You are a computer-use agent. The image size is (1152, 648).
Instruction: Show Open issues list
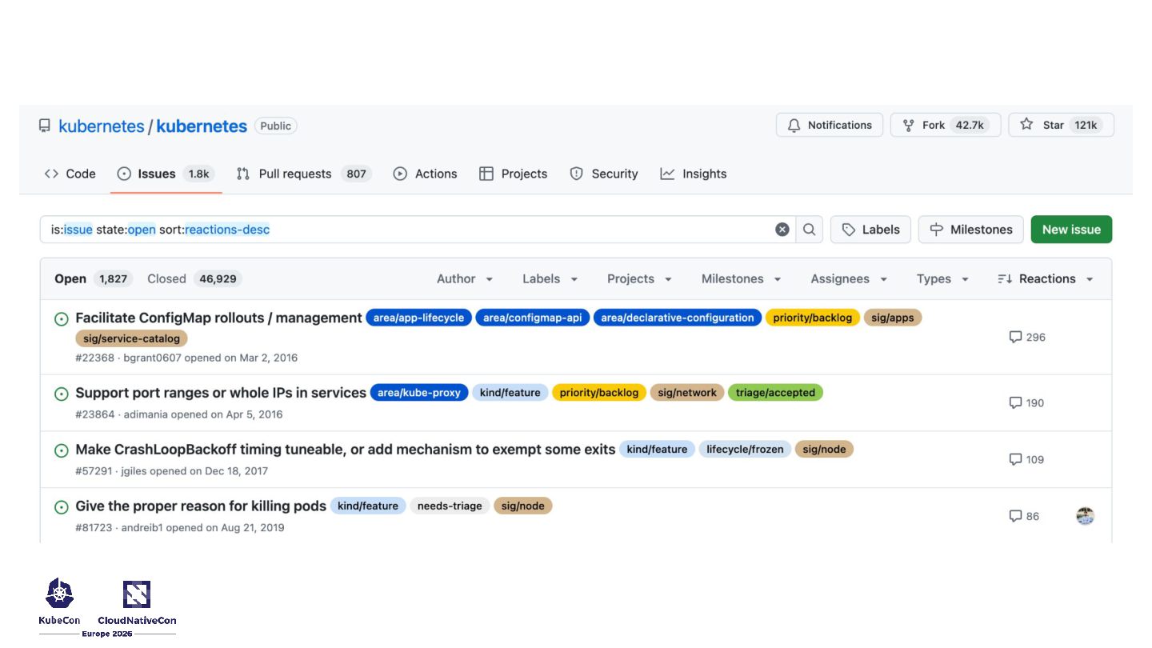coord(93,278)
